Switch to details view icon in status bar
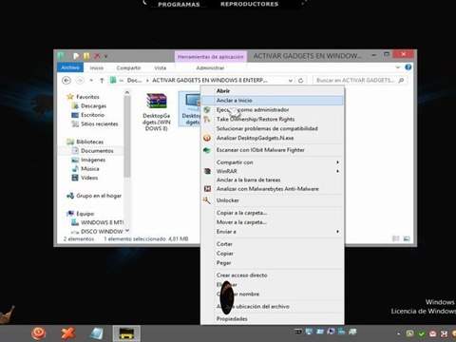456x342 pixels. pos(395,238)
